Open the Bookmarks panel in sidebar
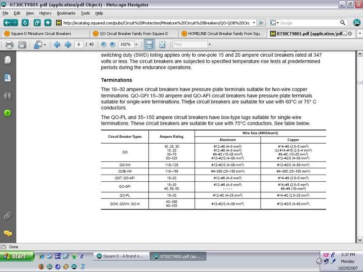 coord(7,78)
